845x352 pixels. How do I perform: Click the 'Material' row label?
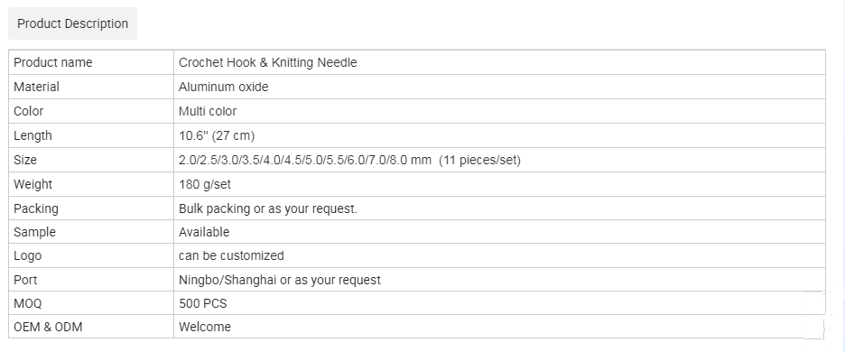[37, 87]
